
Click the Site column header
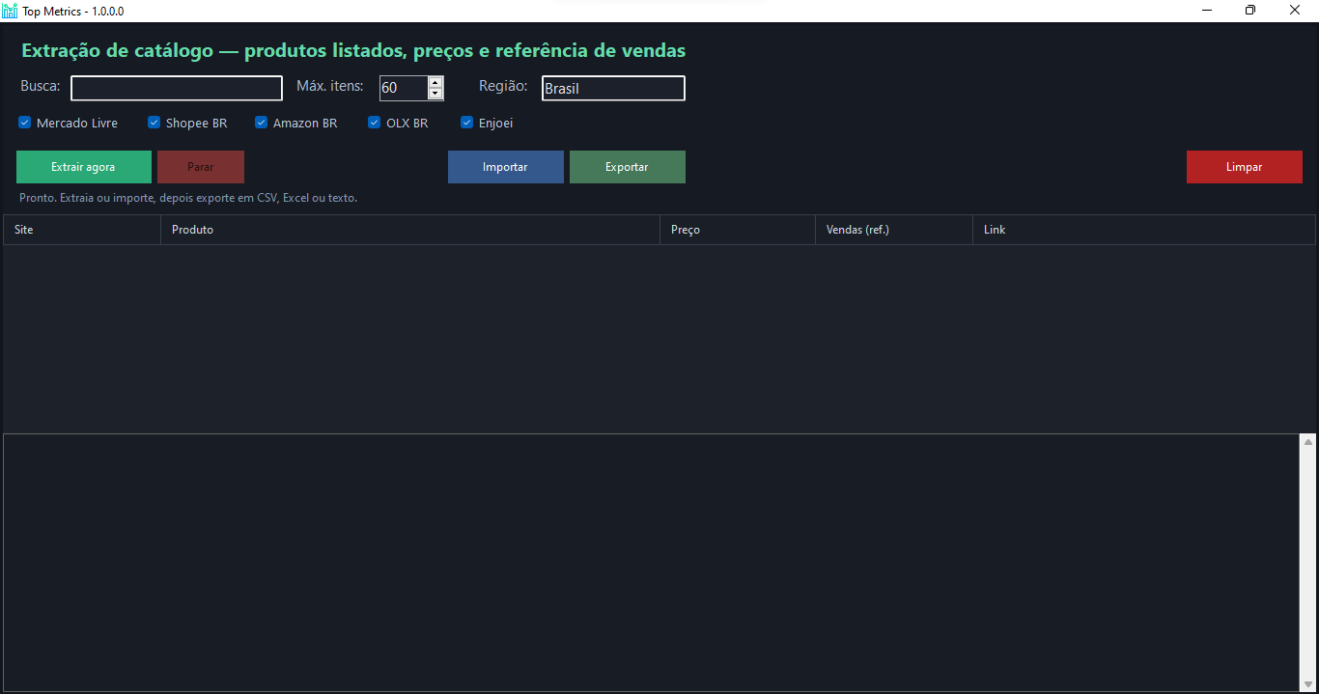pos(81,229)
